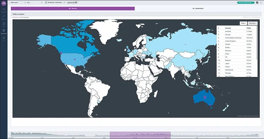Click the purple app logo
264x139 pixels.
pyautogui.click(x=4, y=3)
